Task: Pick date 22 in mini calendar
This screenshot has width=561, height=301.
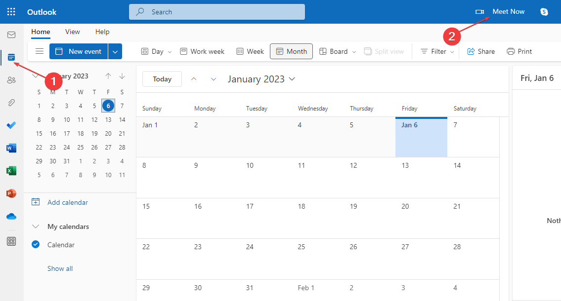Action: [39, 147]
